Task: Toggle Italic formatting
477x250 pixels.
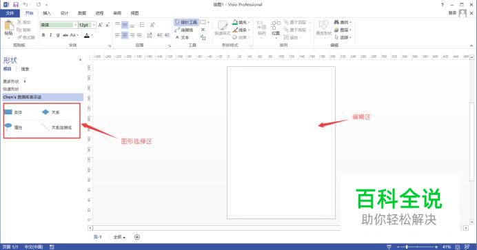Action: coord(50,35)
